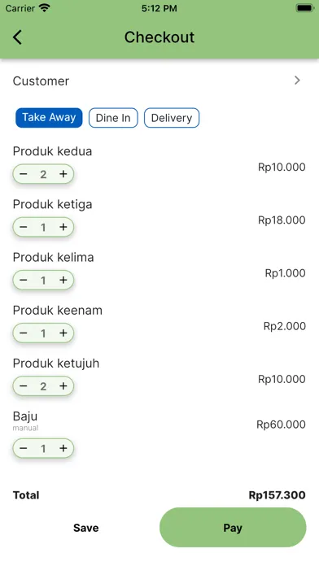Select Take Away order type

click(49, 118)
